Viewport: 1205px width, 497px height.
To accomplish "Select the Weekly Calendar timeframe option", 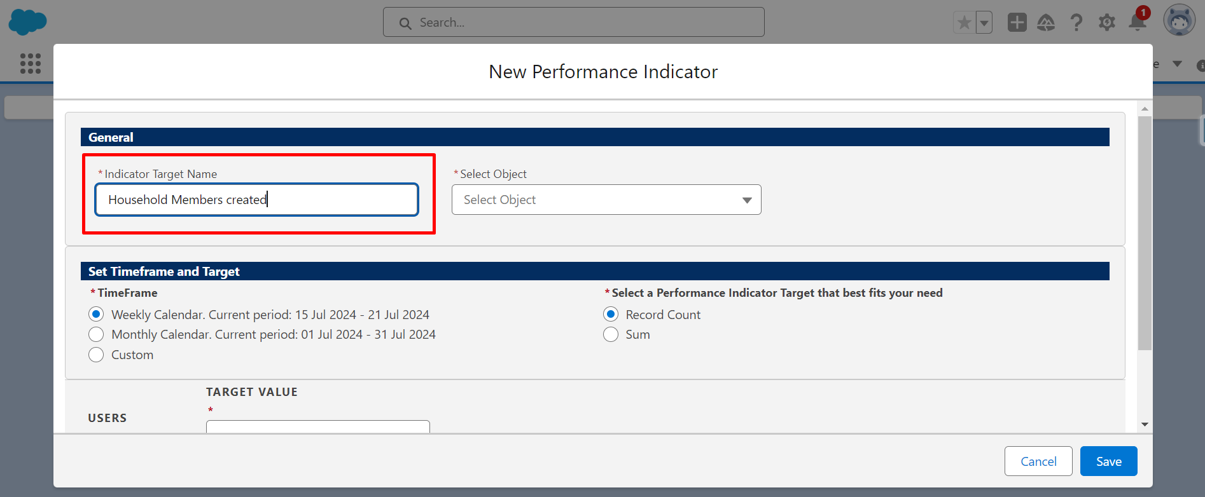I will (x=96, y=315).
